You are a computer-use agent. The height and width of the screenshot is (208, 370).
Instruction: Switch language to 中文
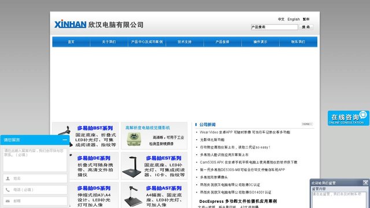coord(281,19)
